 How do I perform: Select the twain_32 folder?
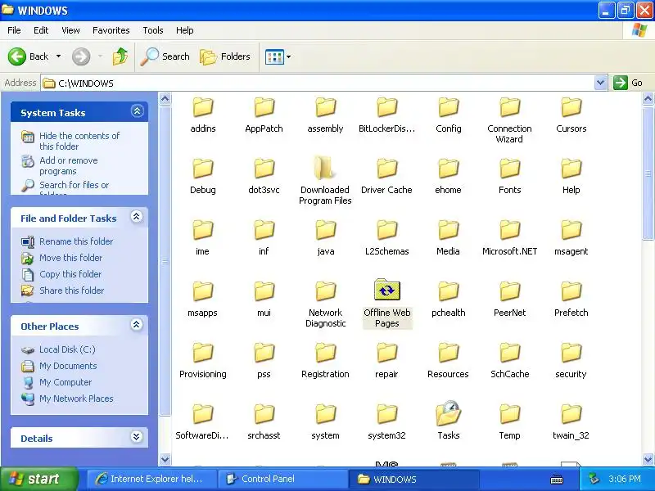click(x=571, y=421)
